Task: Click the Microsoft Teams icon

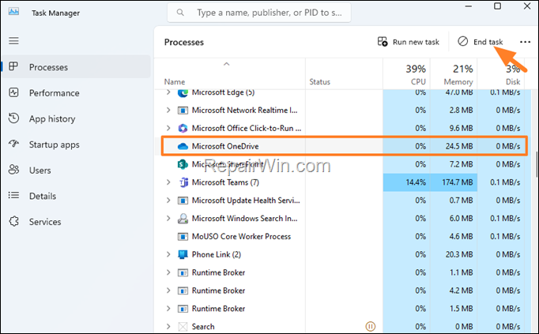Action: (x=183, y=182)
